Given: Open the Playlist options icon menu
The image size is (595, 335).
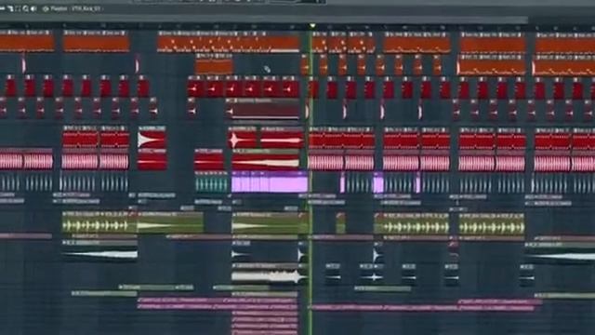Looking at the screenshot, I should (46, 8).
